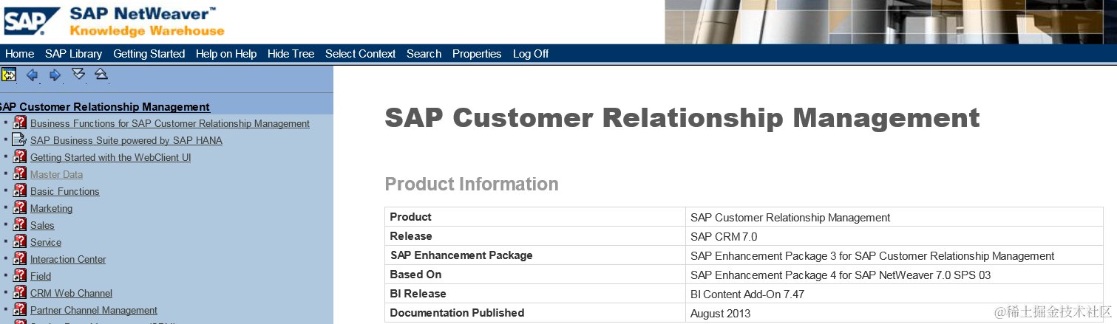Viewport: 1117px width, 324px height.
Task: Open the Interaction Center link
Action: [x=68, y=259]
